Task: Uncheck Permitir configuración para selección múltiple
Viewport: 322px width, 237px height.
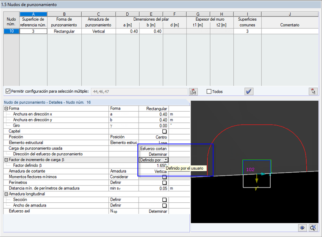Action: coord(8,91)
